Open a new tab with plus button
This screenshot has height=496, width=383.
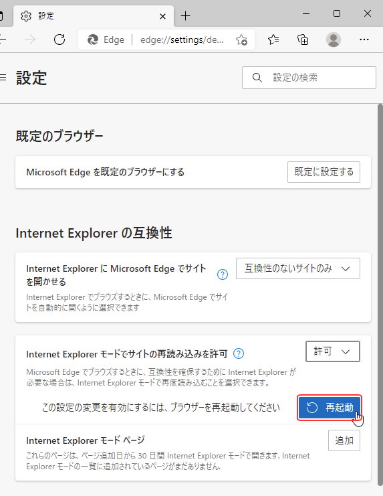tap(186, 16)
